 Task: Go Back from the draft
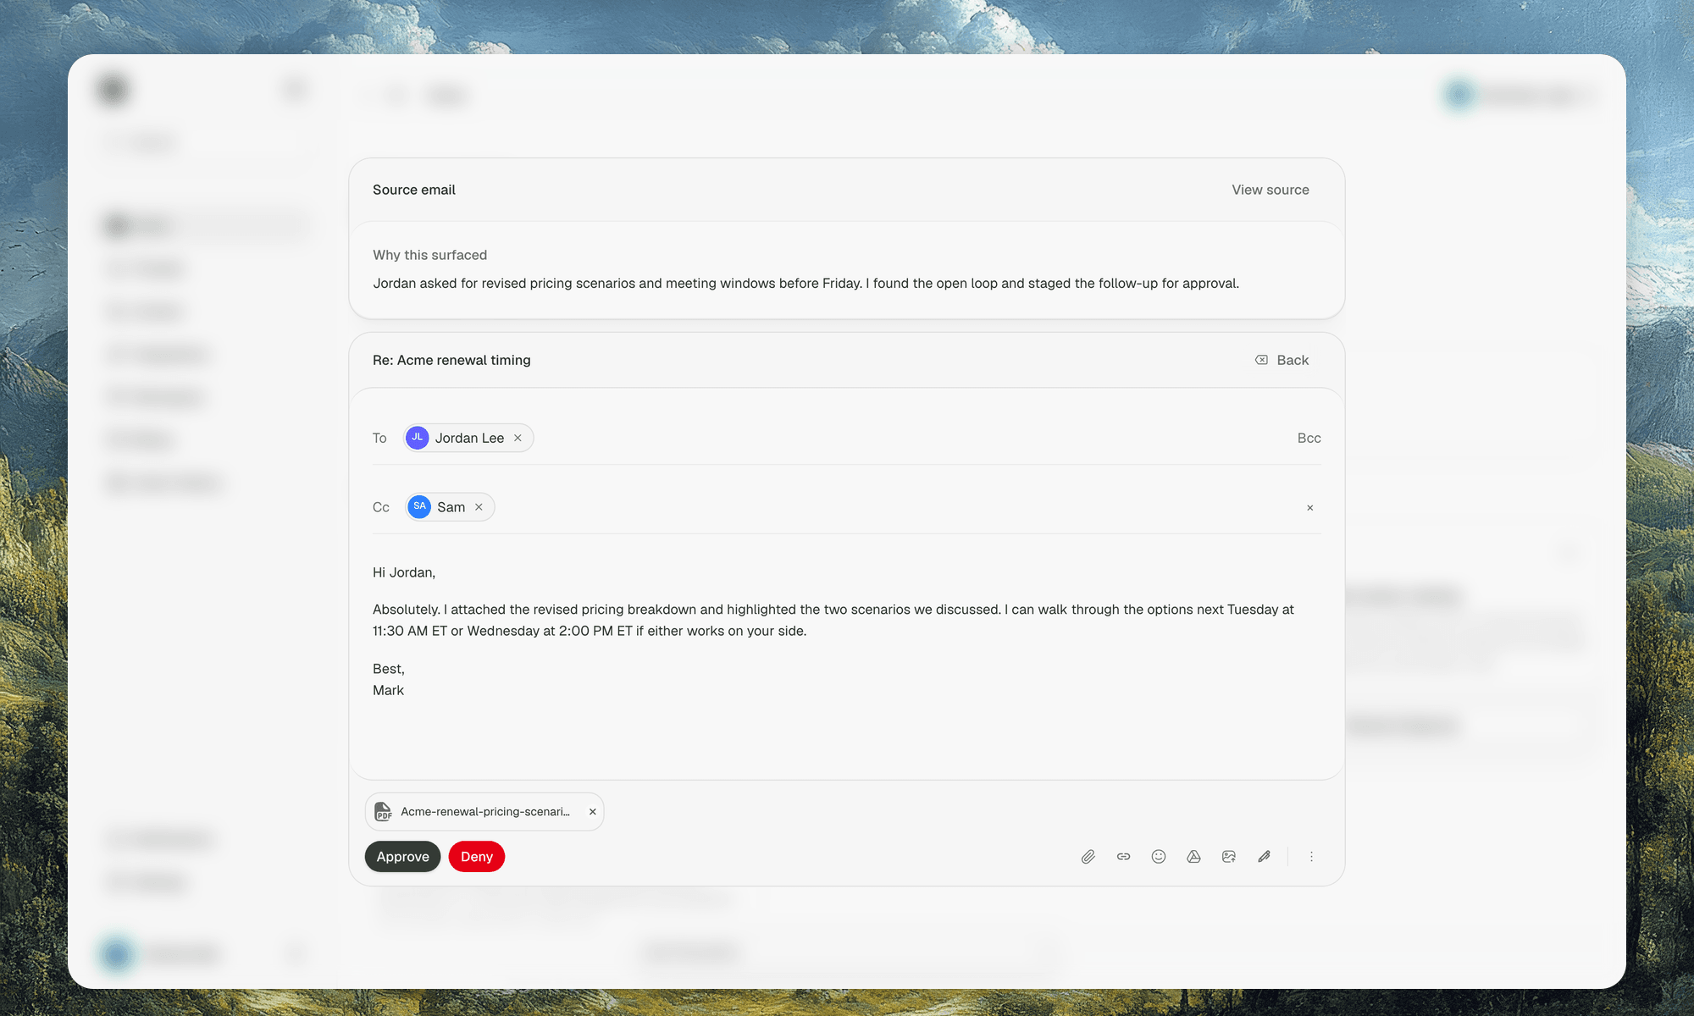pos(1282,360)
